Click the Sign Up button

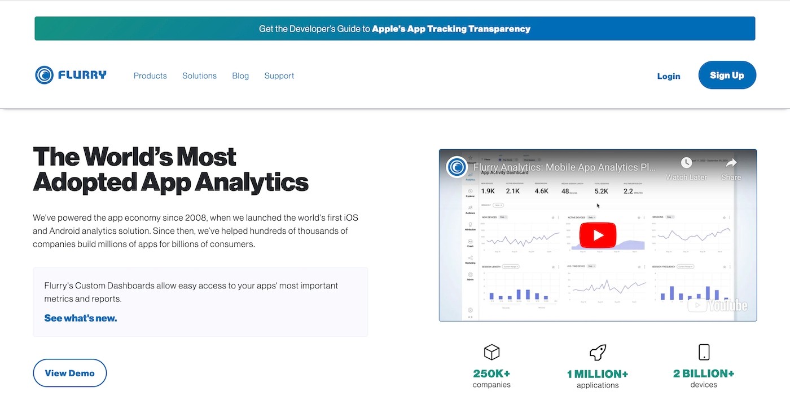click(727, 75)
